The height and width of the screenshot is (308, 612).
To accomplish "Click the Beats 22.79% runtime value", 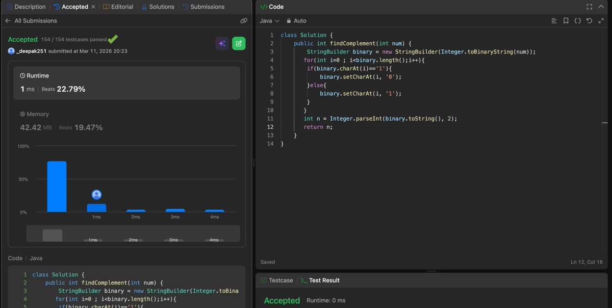I will pyautogui.click(x=64, y=89).
